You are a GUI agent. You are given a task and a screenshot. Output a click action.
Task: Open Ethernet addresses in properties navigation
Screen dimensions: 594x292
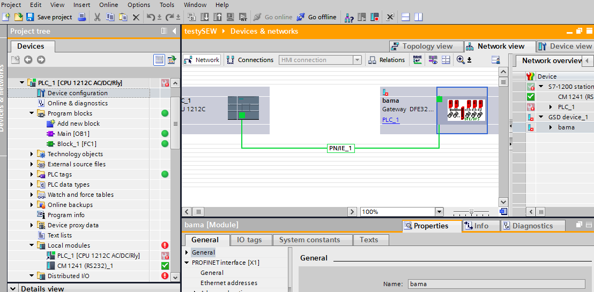[229, 283]
